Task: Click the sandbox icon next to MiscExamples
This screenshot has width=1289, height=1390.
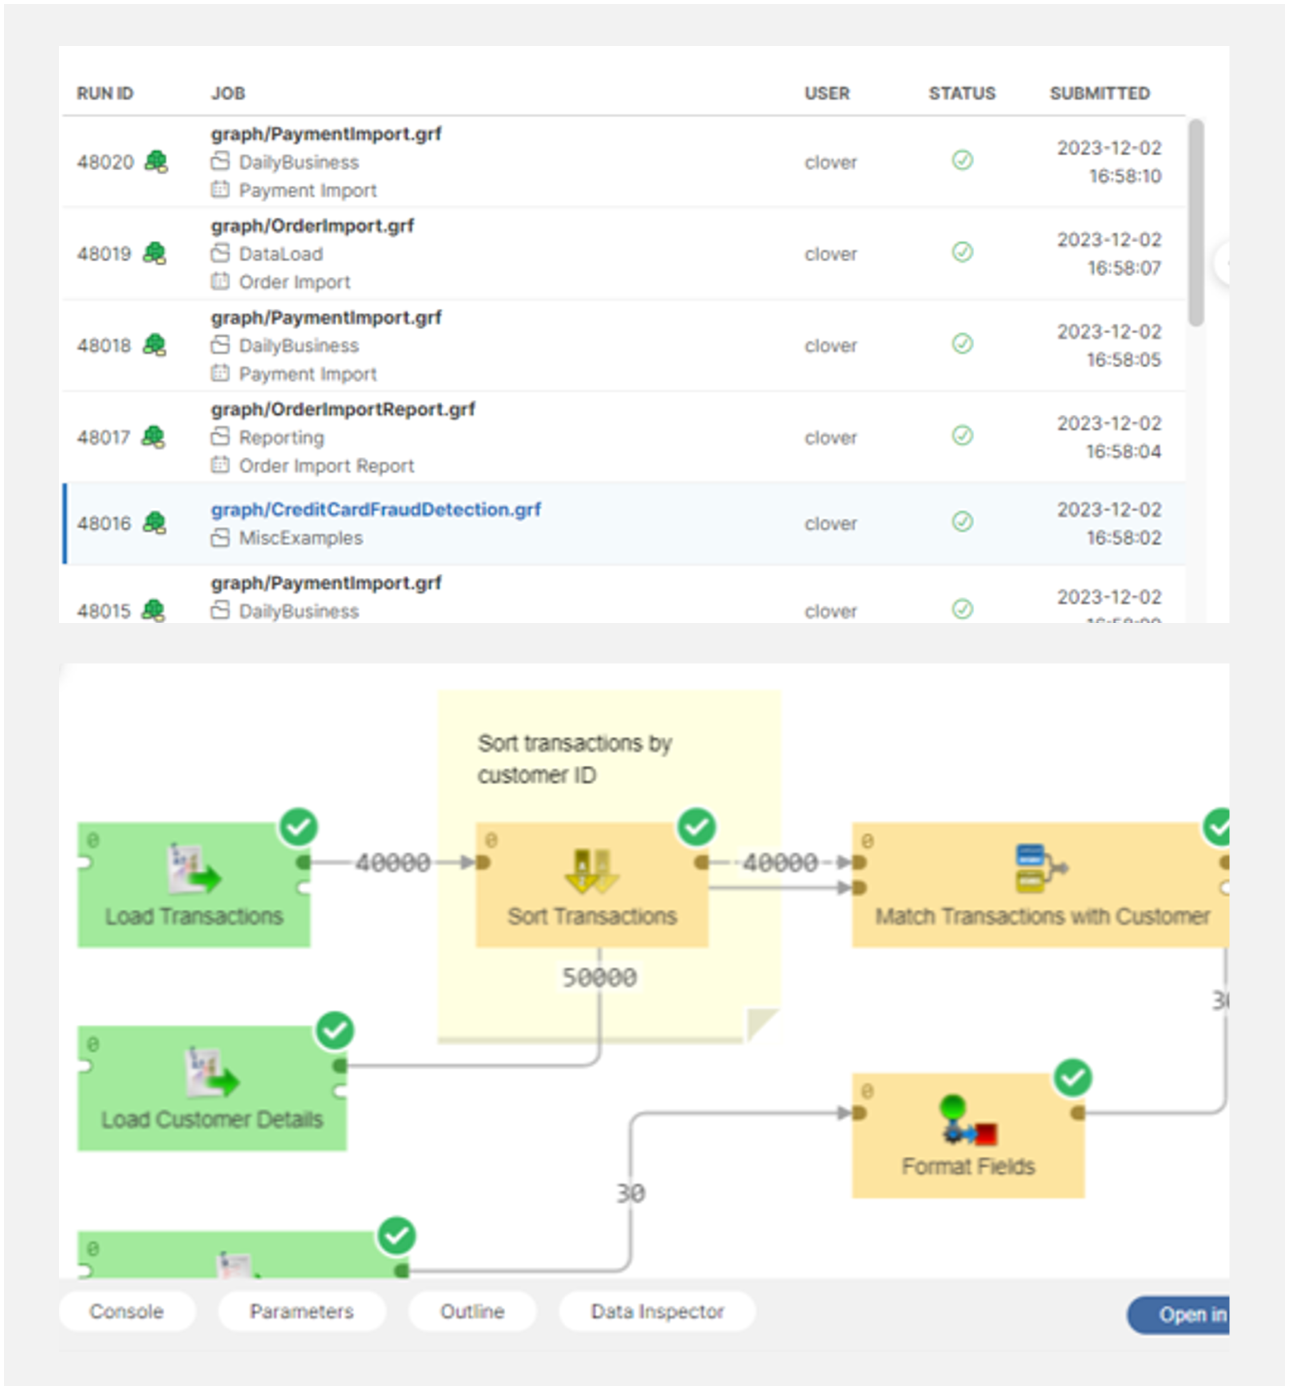Action: point(220,538)
